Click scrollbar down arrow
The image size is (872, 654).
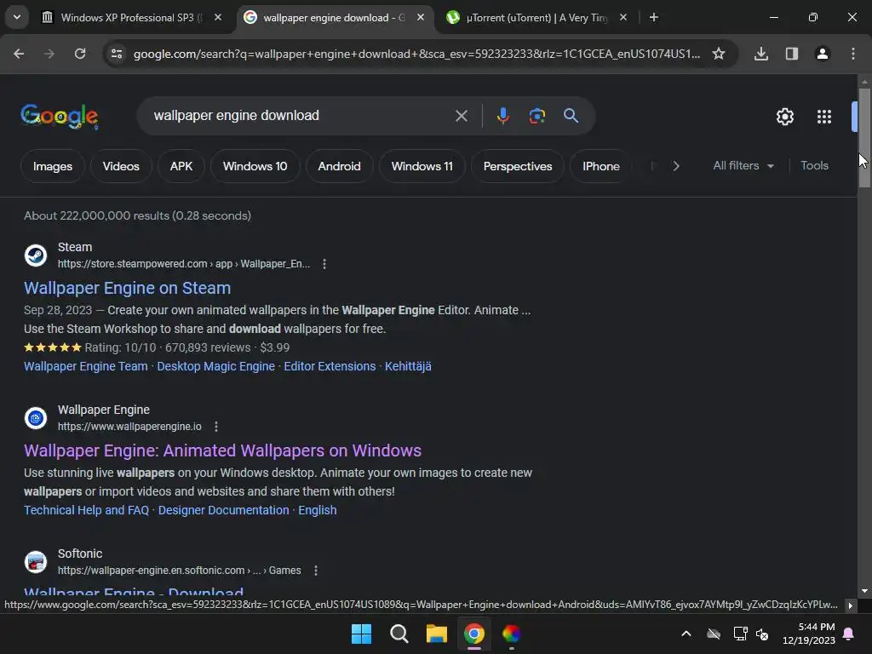864,591
